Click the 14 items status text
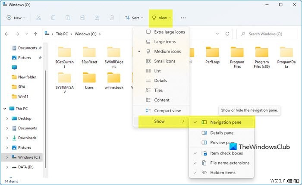 [x=11, y=182]
